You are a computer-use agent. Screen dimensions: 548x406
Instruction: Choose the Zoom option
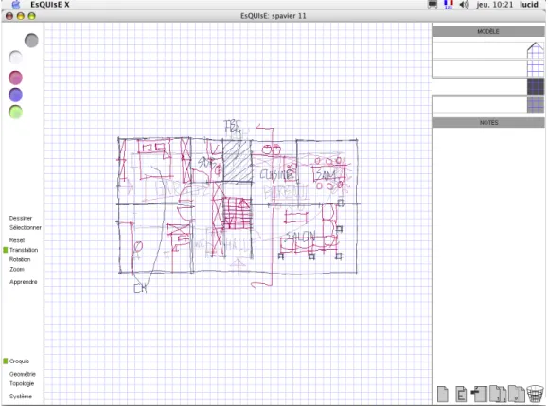pos(17,270)
